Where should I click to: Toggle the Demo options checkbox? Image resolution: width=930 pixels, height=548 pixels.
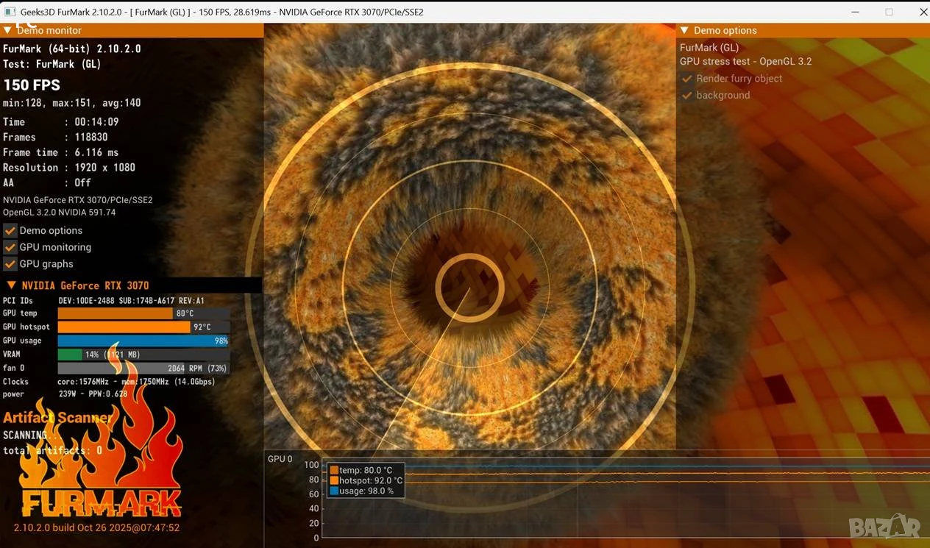point(10,230)
